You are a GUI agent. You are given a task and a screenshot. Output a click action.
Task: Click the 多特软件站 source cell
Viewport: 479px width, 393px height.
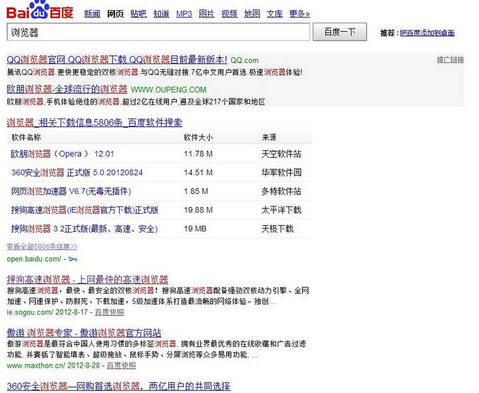point(281,191)
